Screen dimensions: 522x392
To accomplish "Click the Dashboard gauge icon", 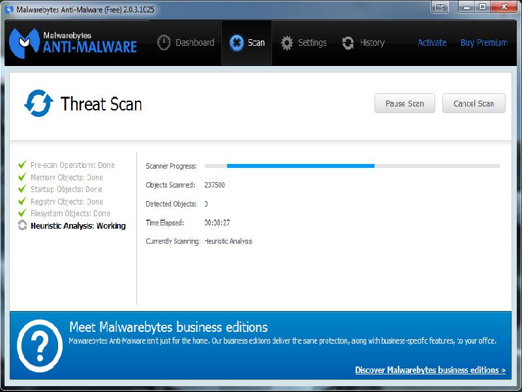I will [164, 42].
